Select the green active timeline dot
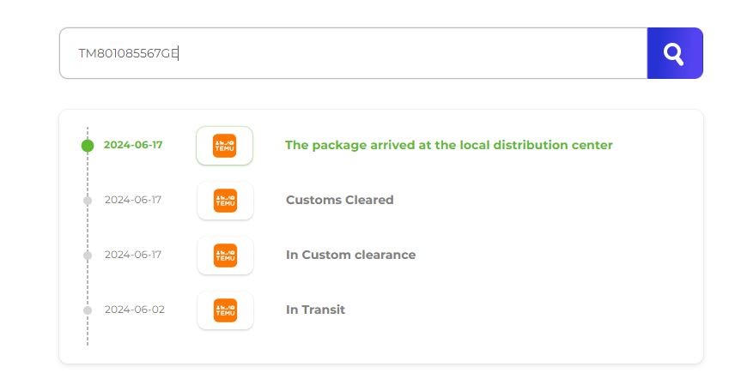The image size is (729, 385). point(88,146)
